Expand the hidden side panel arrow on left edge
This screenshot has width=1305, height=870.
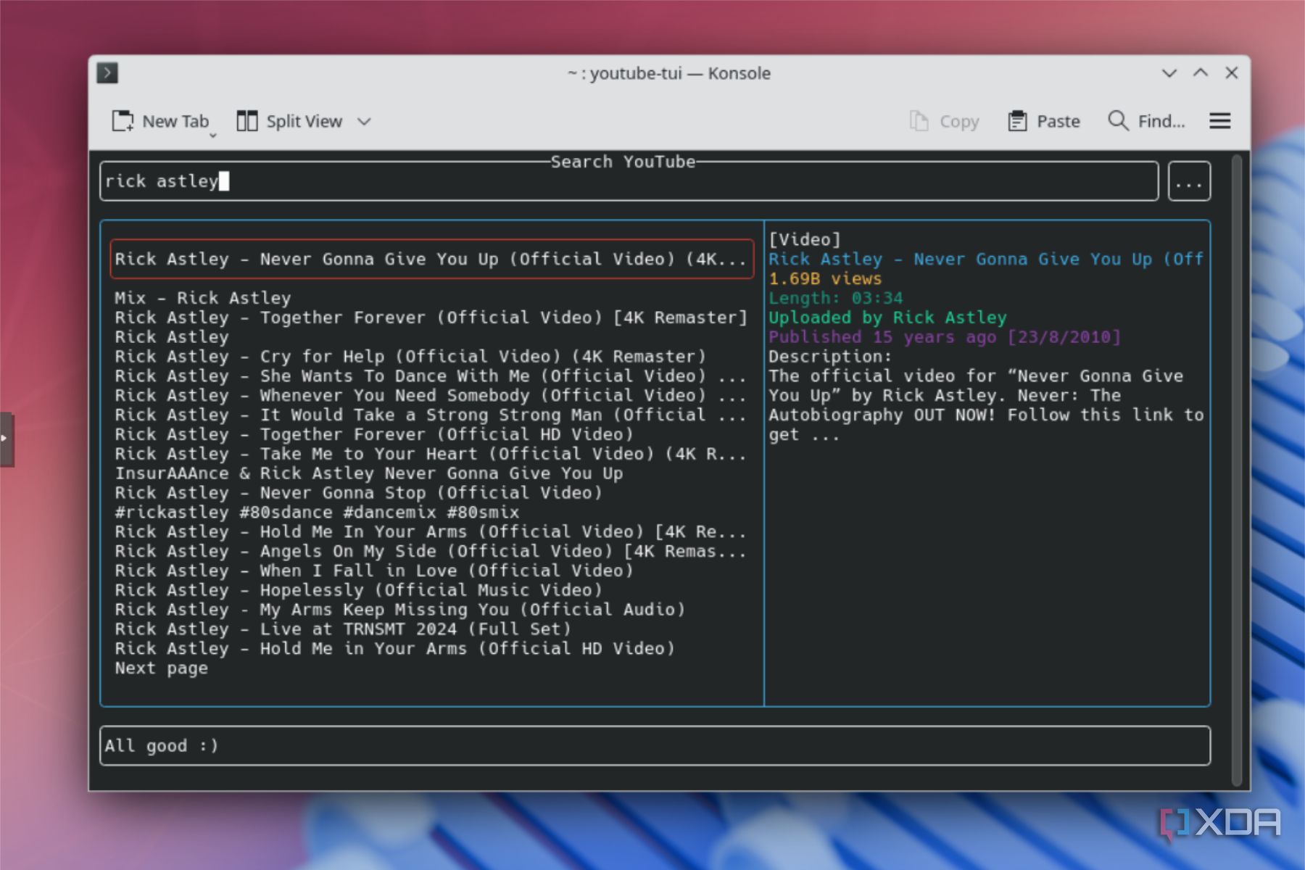[x=6, y=438]
